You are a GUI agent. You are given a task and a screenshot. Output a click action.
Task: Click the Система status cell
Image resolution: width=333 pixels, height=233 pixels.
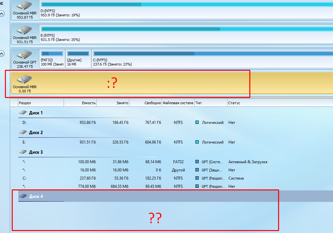pos(236,178)
